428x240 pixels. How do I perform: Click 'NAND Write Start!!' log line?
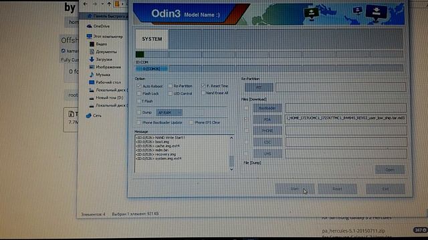click(160, 138)
